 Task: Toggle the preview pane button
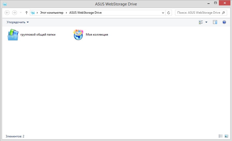pyautogui.click(x=215, y=22)
